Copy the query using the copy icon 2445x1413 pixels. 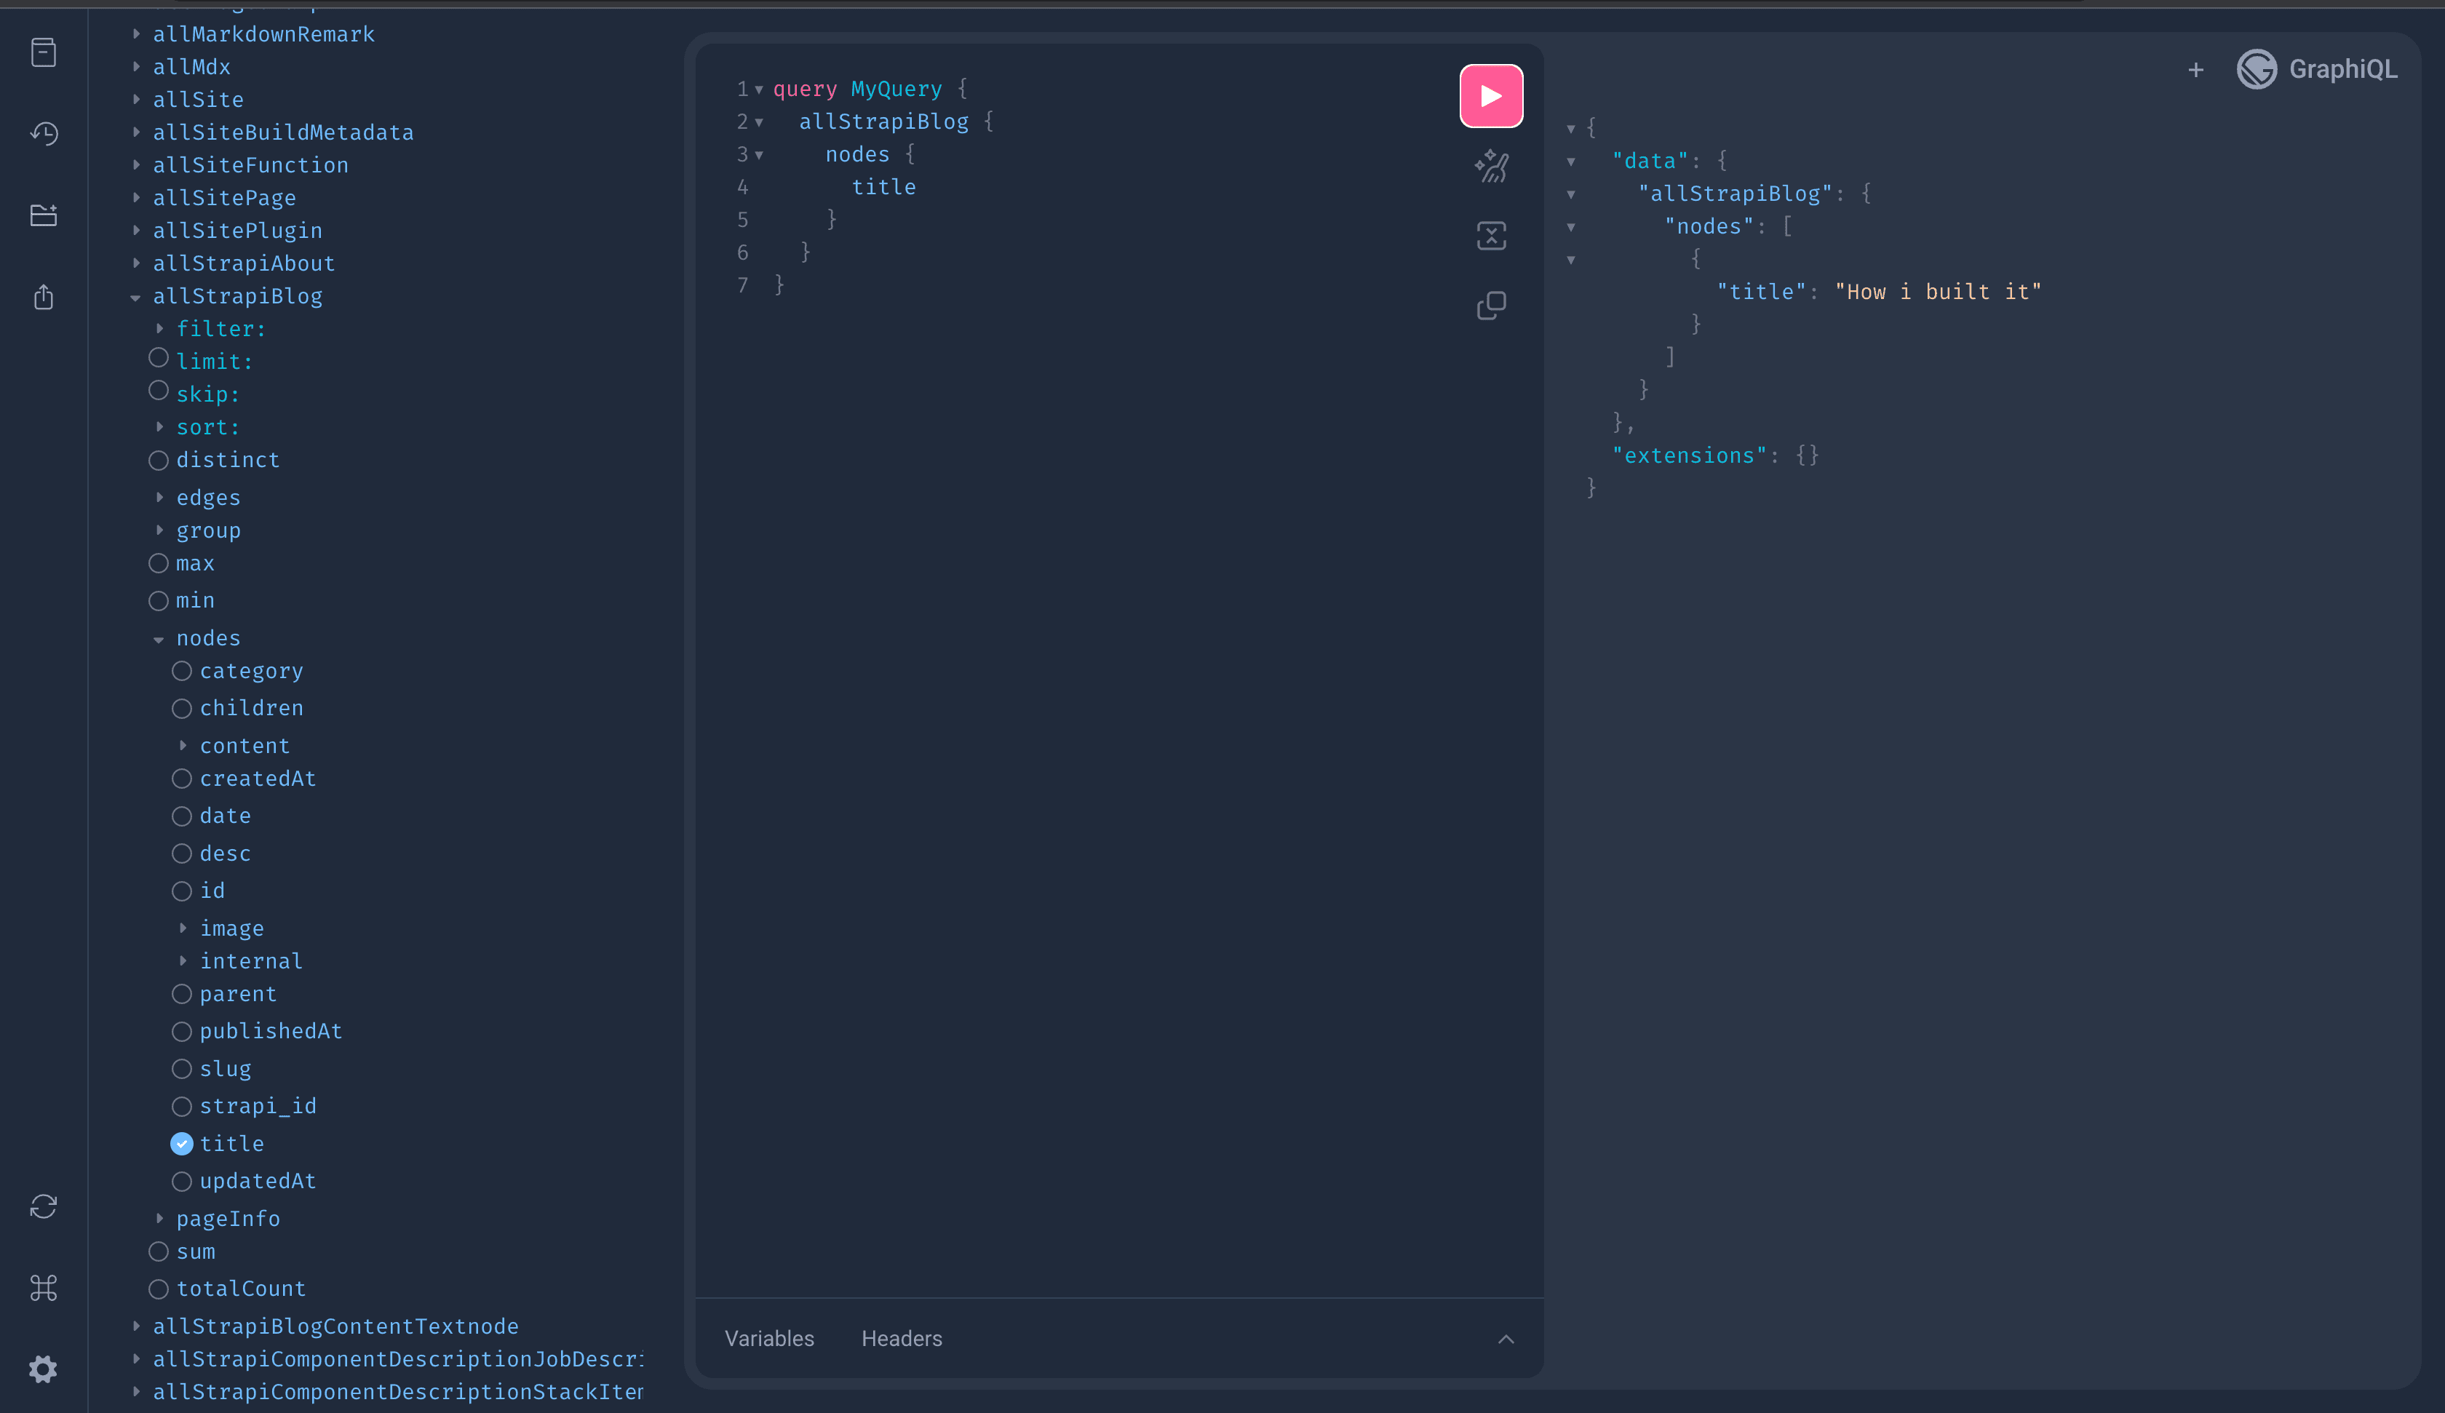1491,305
